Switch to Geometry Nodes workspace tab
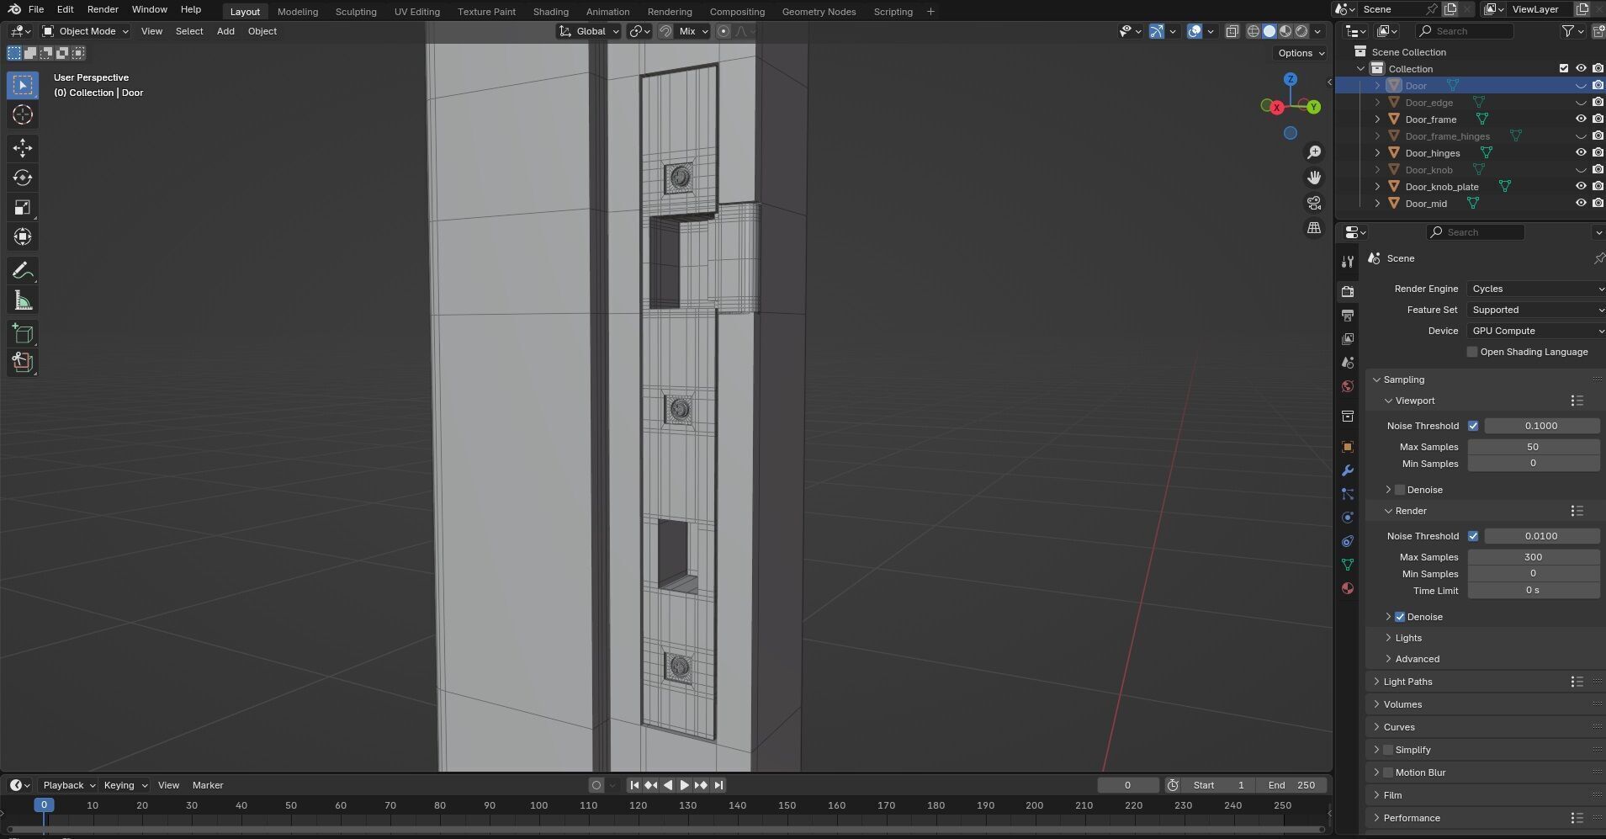 819,12
